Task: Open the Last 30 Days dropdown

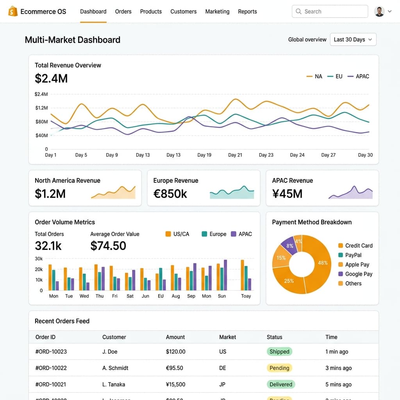Action: [353, 39]
